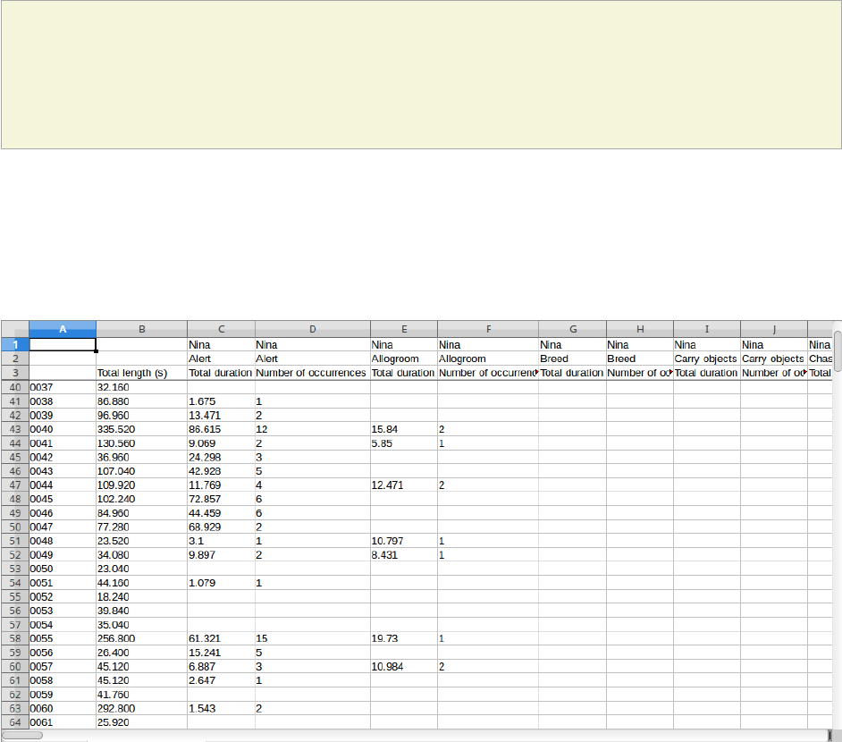Select cell containing 86.615
This screenshot has height=742, width=842.
pyautogui.click(x=222, y=429)
